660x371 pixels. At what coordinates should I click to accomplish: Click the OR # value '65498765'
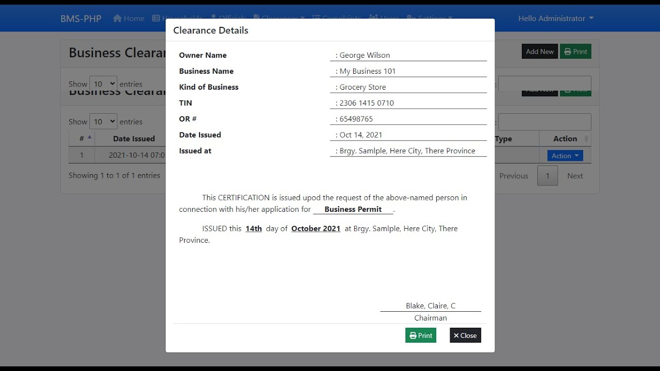point(356,119)
